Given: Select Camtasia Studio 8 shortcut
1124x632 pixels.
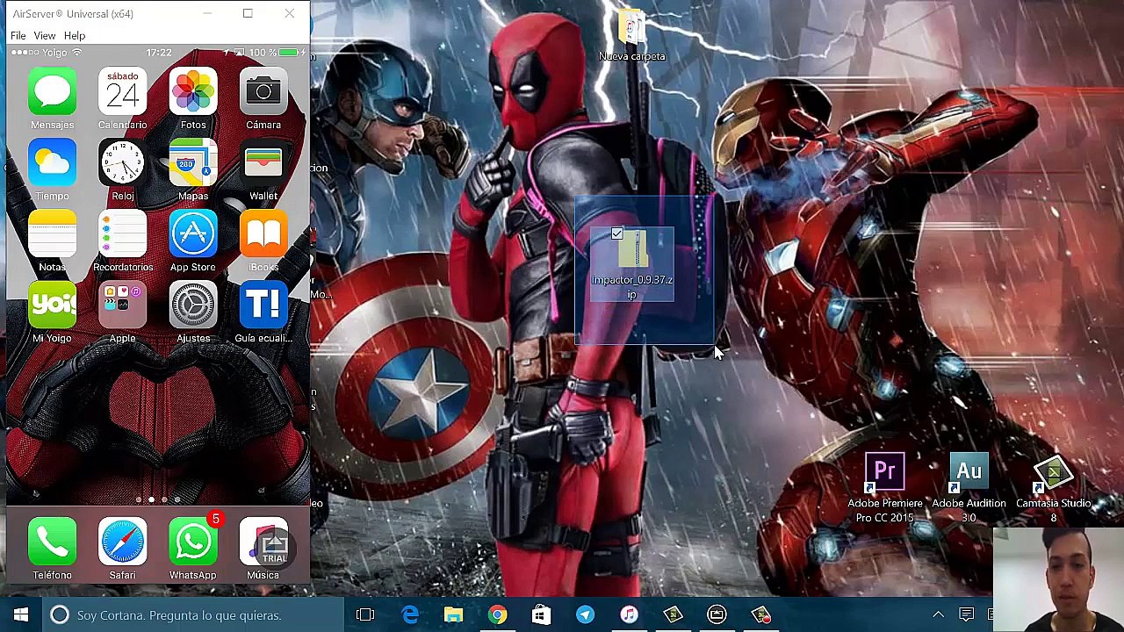Looking at the screenshot, I should click(1053, 489).
